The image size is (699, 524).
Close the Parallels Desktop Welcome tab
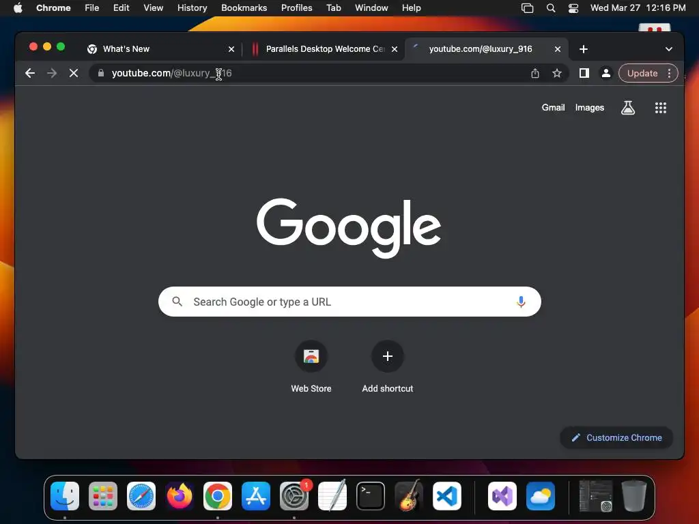click(x=395, y=49)
